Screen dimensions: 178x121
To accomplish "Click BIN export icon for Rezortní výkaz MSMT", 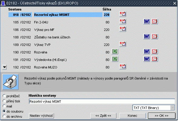I will pos(123,14).
